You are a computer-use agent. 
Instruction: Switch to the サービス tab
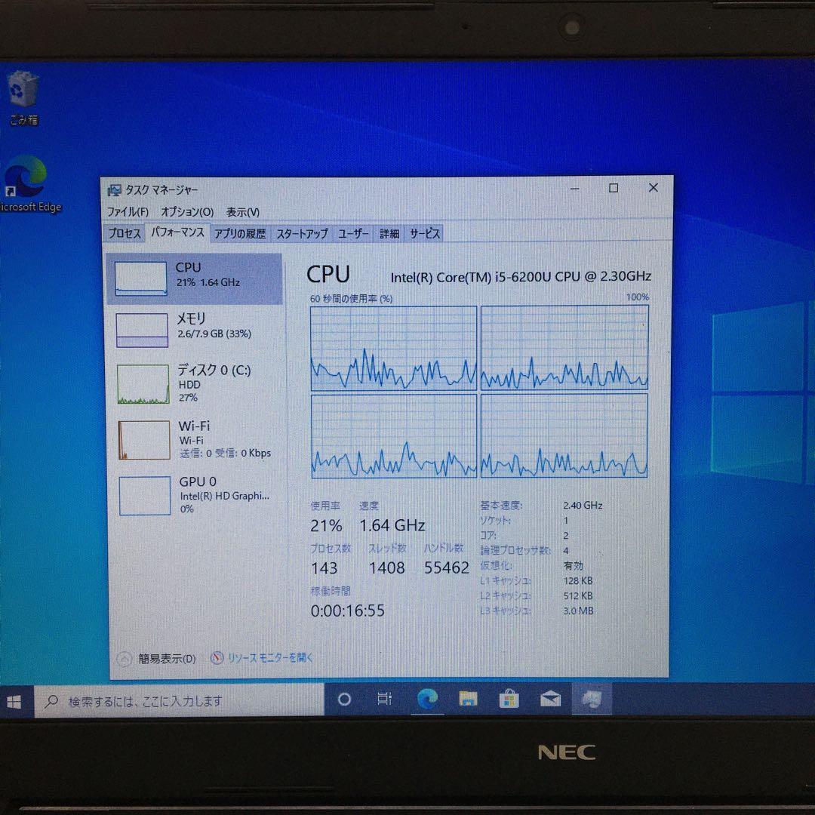pyautogui.click(x=424, y=234)
